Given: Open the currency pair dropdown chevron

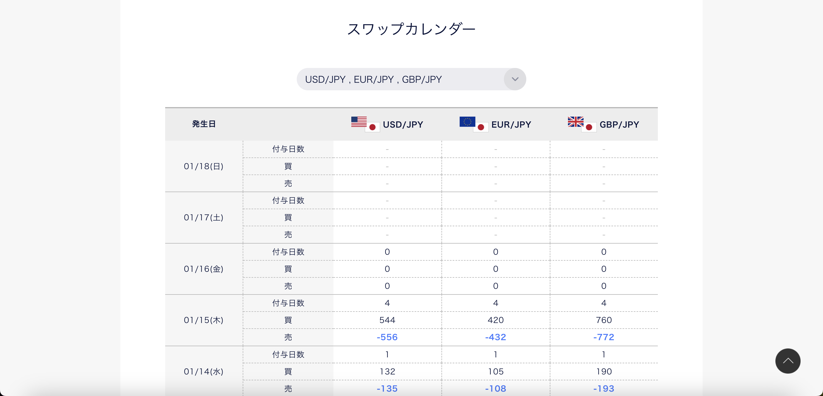Looking at the screenshot, I should pyautogui.click(x=515, y=79).
